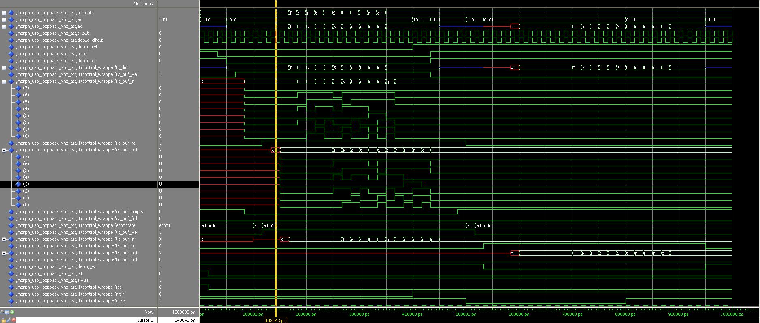Click the diamond icon next to debug_wr
Screen dimensions: 760x323
click(11, 266)
